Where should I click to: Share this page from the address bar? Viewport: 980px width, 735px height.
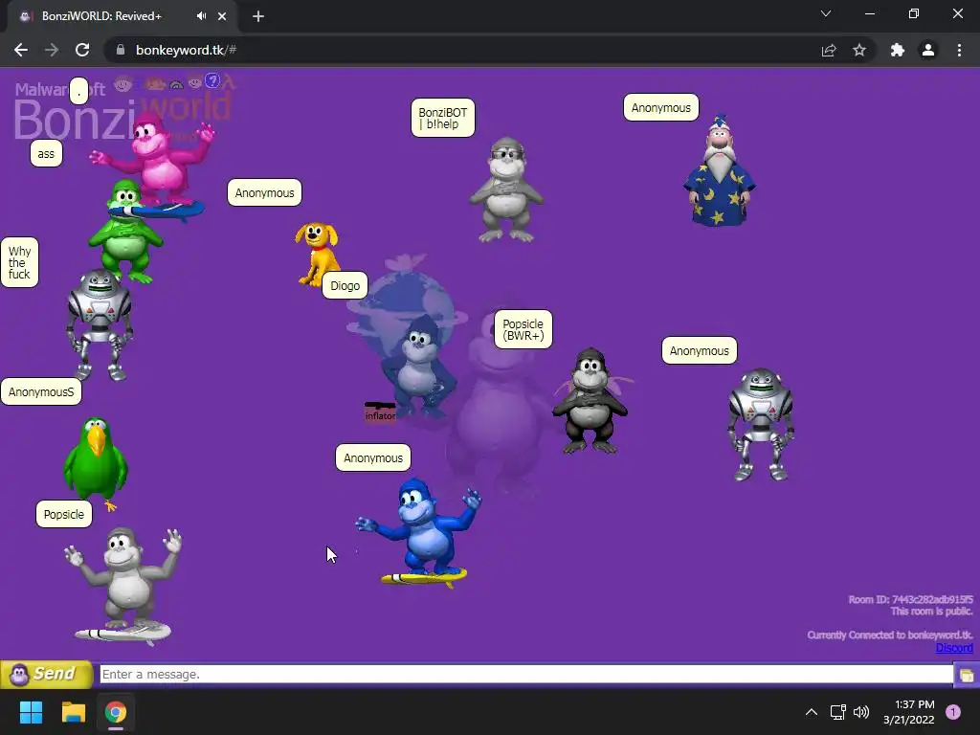click(x=829, y=50)
